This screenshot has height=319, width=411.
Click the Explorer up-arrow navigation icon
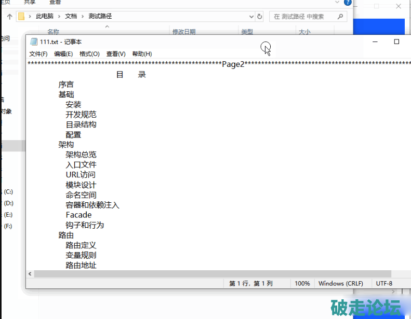click(x=9, y=17)
